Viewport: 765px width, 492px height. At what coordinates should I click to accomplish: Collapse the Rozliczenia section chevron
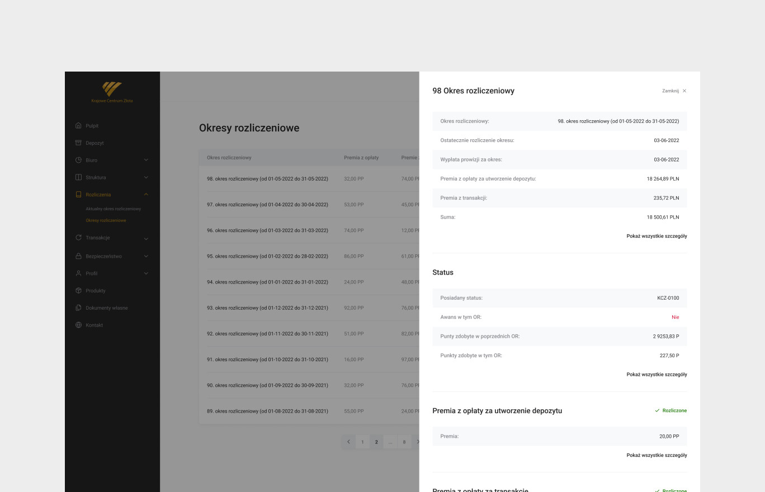point(146,195)
